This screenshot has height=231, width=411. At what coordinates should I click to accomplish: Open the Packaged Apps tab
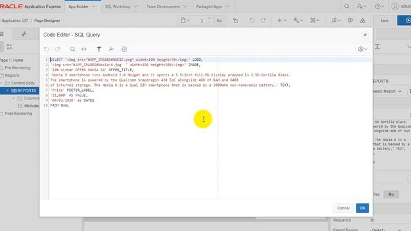click(209, 6)
